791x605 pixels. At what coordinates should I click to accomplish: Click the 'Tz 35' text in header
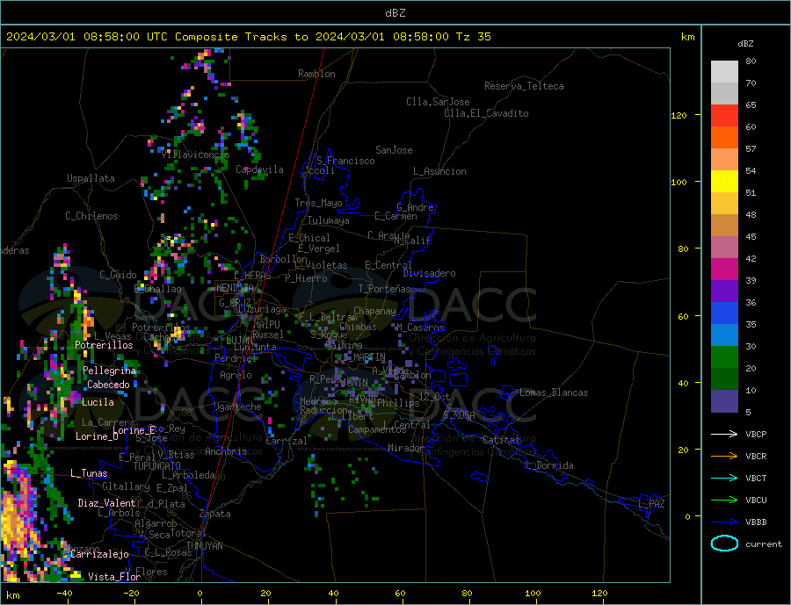coord(473,37)
